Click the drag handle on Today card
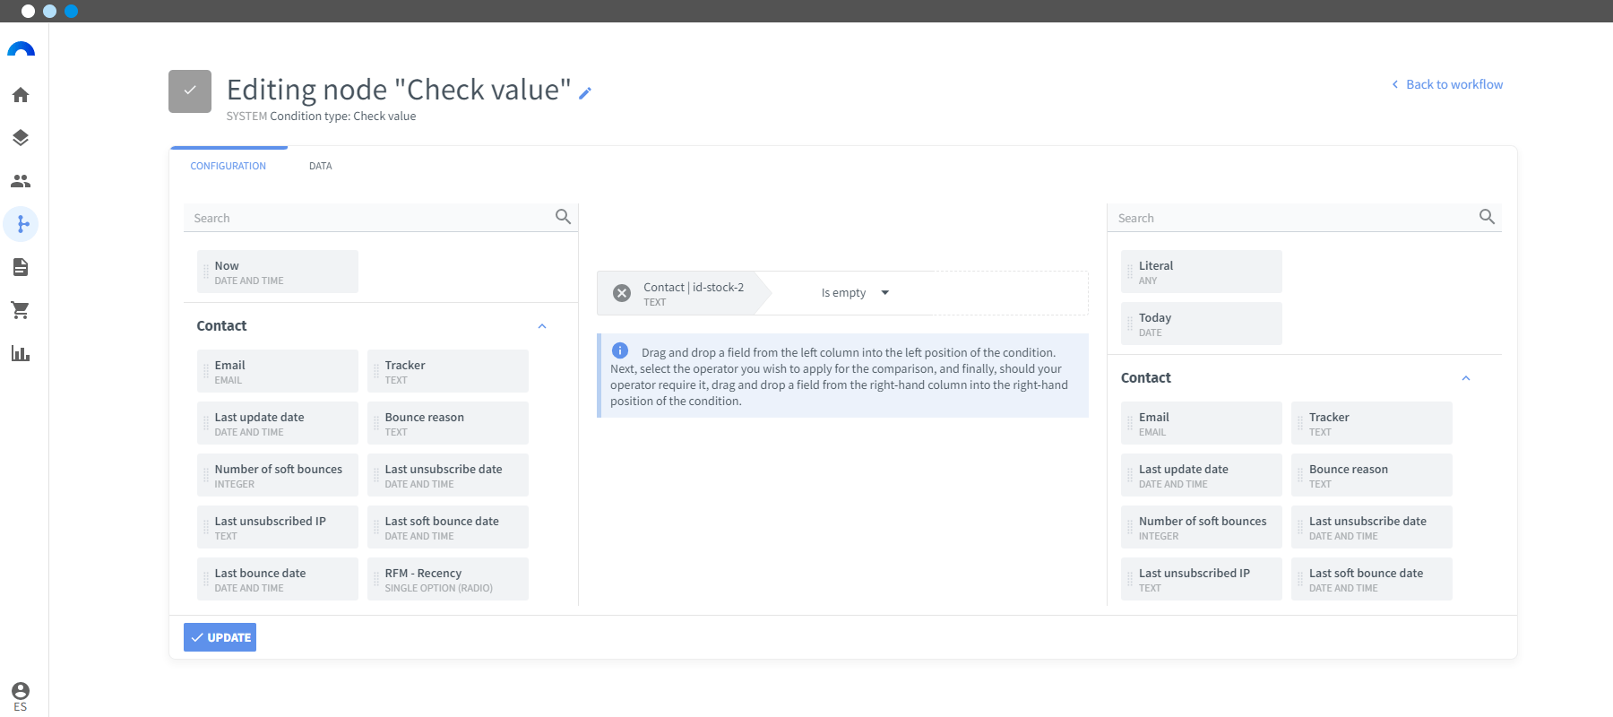Image resolution: width=1613 pixels, height=717 pixels. (x=1130, y=324)
